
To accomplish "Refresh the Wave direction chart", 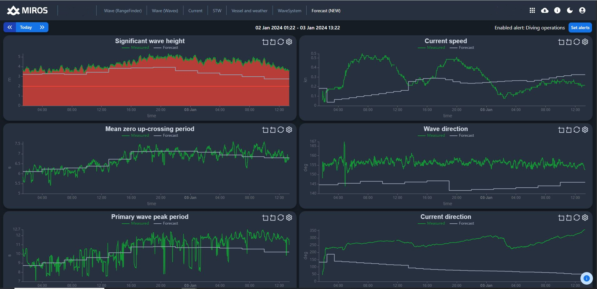I will coord(577,130).
